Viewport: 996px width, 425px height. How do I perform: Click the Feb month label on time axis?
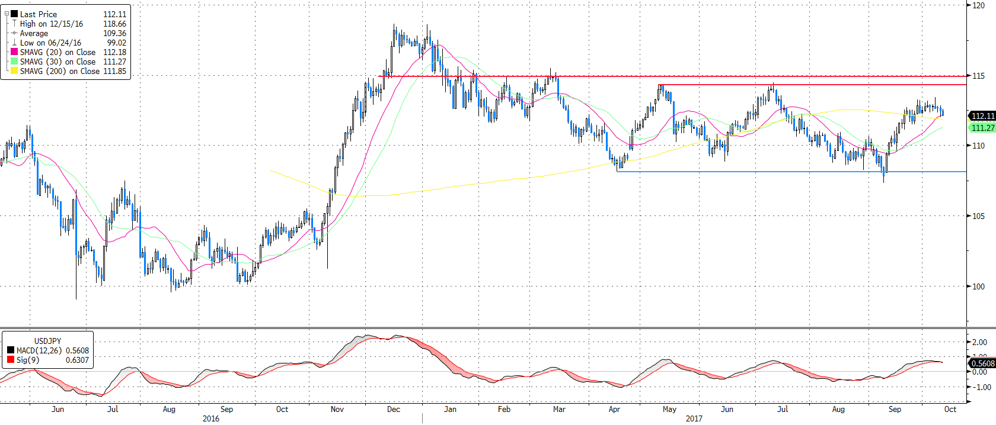coord(504,409)
